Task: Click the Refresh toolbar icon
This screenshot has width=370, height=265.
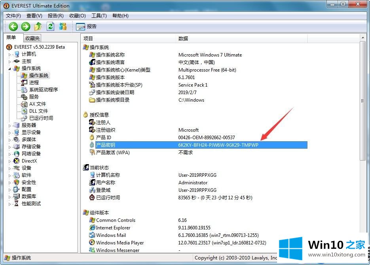Action: [x=50, y=26]
